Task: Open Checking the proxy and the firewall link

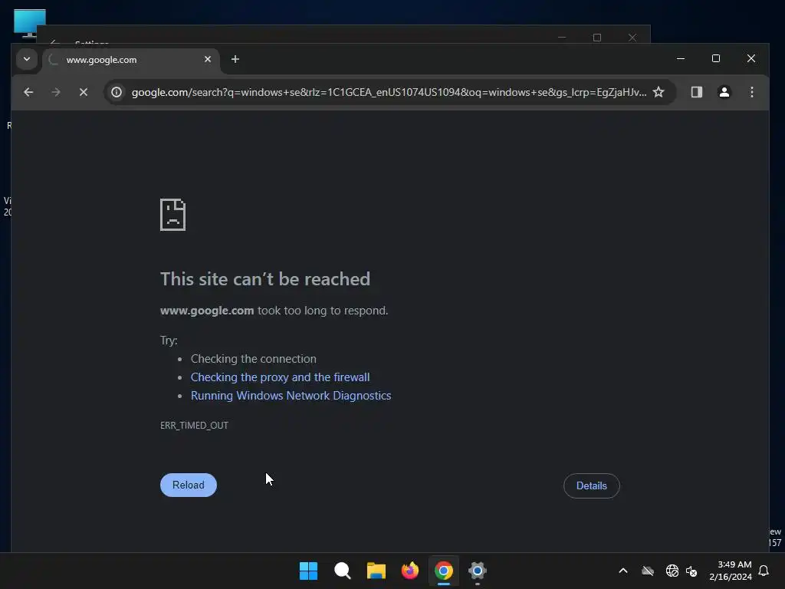Action: click(x=281, y=377)
